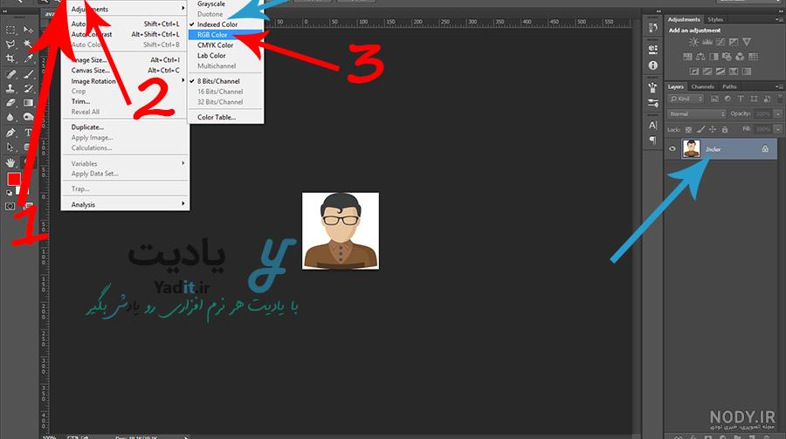Select the Crop tool in the toolbox

10,58
